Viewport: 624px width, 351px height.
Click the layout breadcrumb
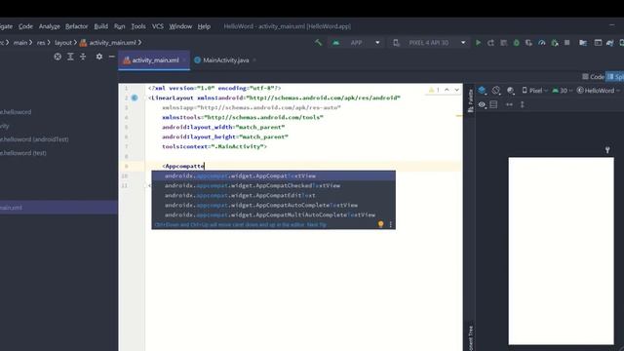[x=63, y=43]
